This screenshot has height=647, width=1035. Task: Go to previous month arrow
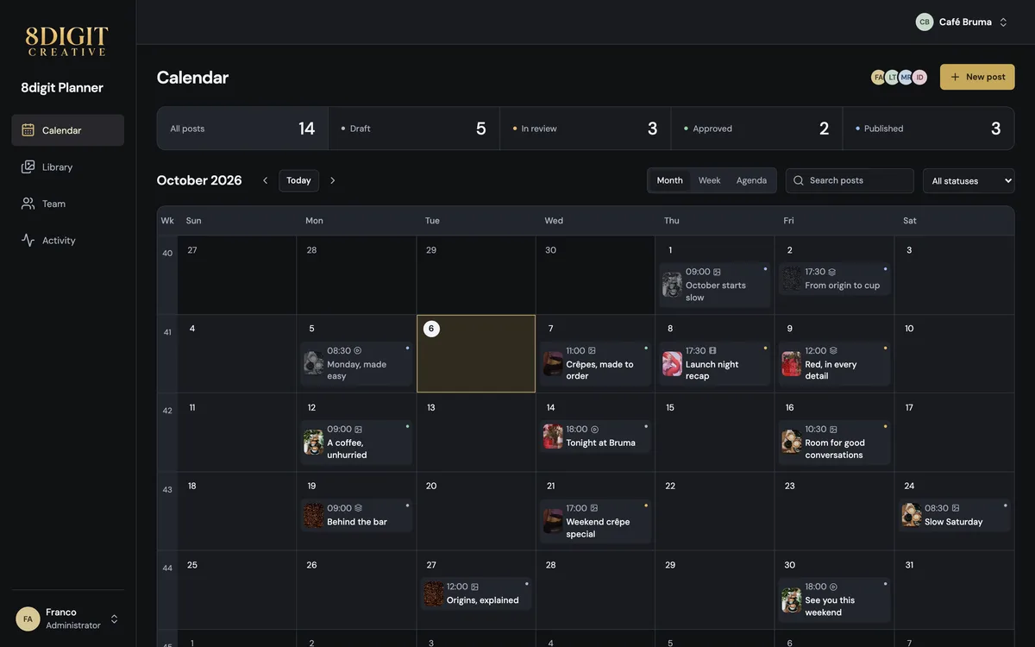[x=265, y=180]
